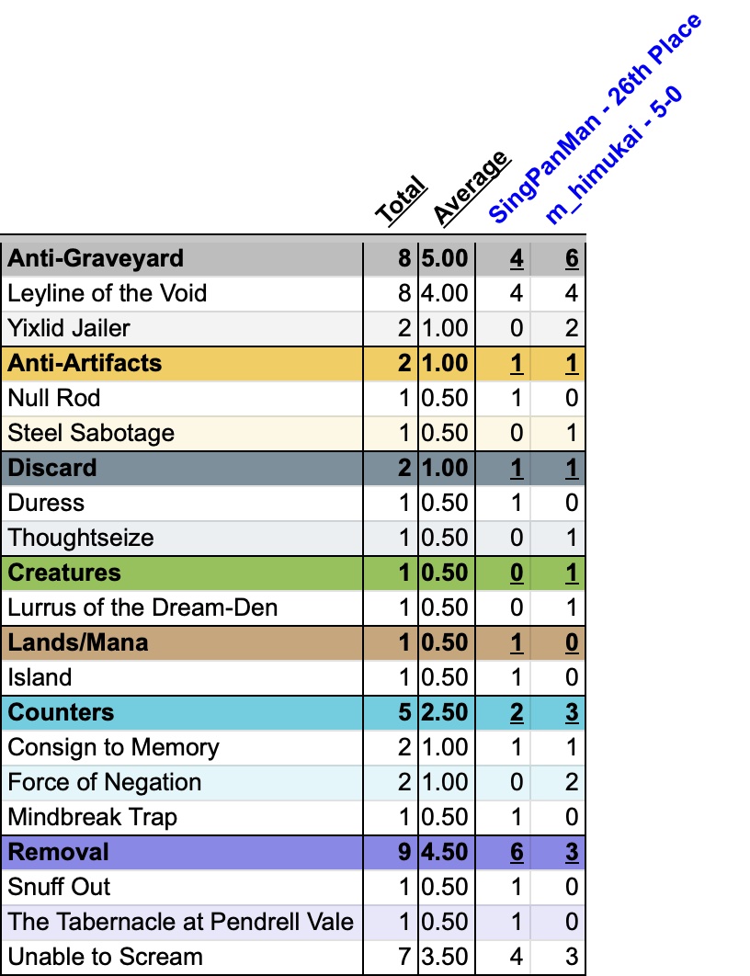This screenshot has width=750, height=976.
Task: Click the Total column header
Action: tap(401, 200)
